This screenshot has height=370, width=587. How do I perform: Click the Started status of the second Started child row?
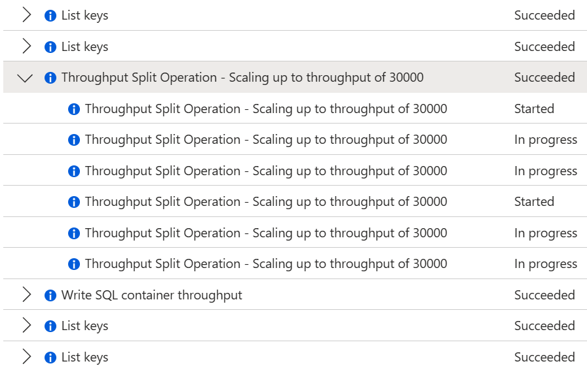(x=534, y=201)
